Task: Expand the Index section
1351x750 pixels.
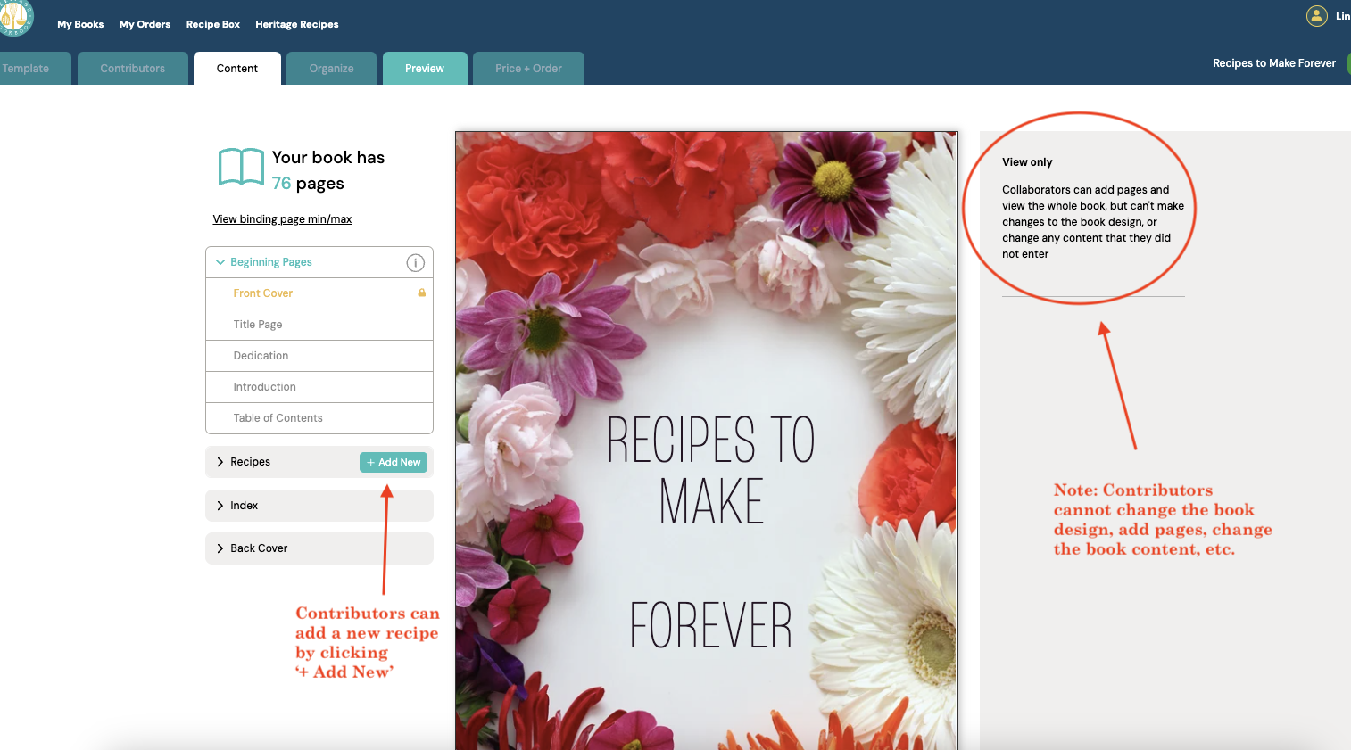Action: [x=245, y=505]
